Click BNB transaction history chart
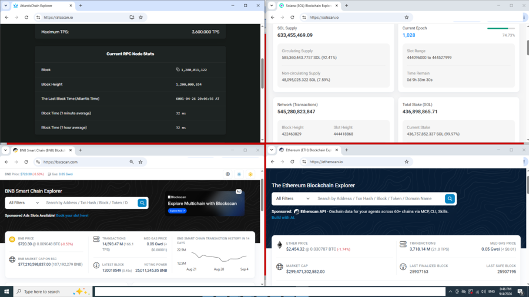Screen dimensions: 529x297 (x=219, y=257)
